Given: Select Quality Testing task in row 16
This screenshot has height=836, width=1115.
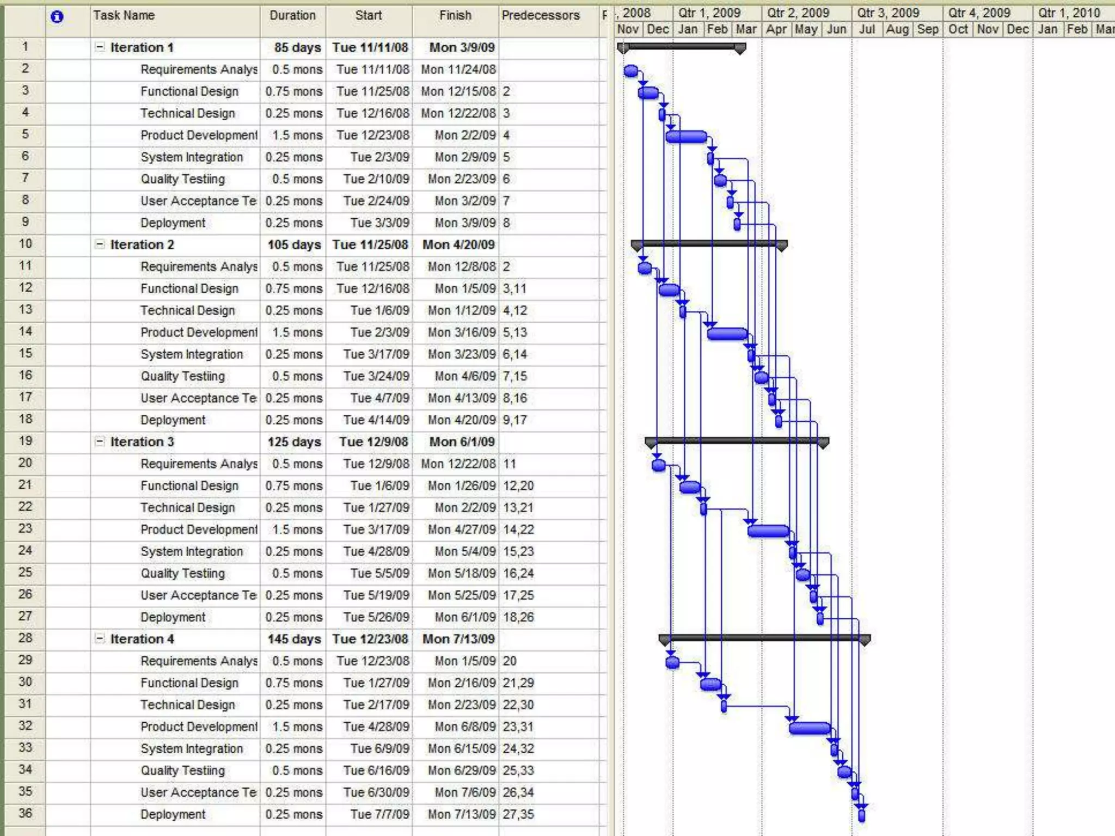Looking at the screenshot, I should coord(182,376).
